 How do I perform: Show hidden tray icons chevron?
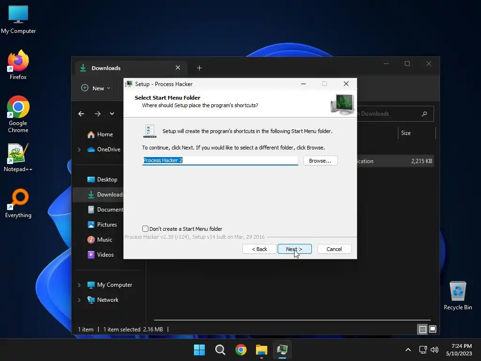tap(408, 350)
